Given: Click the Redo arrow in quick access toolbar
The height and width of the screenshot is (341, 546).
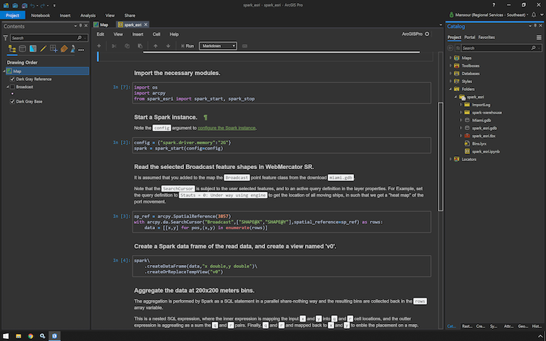Looking at the screenshot, I should 43,5.
